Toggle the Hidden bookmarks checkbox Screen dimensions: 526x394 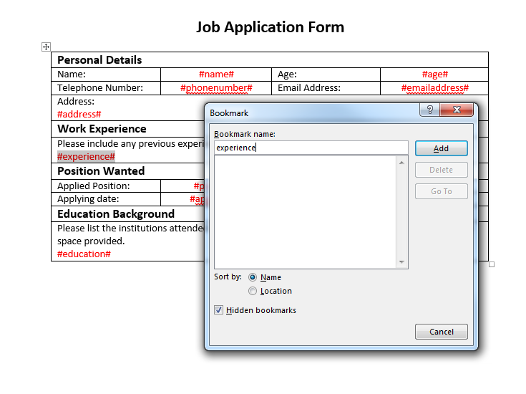pos(219,310)
